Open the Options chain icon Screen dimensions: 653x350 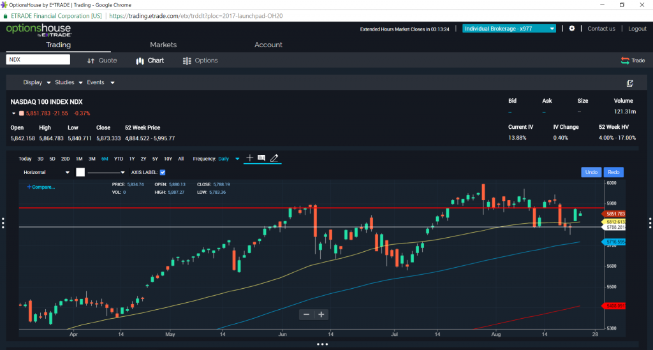pyautogui.click(x=187, y=61)
